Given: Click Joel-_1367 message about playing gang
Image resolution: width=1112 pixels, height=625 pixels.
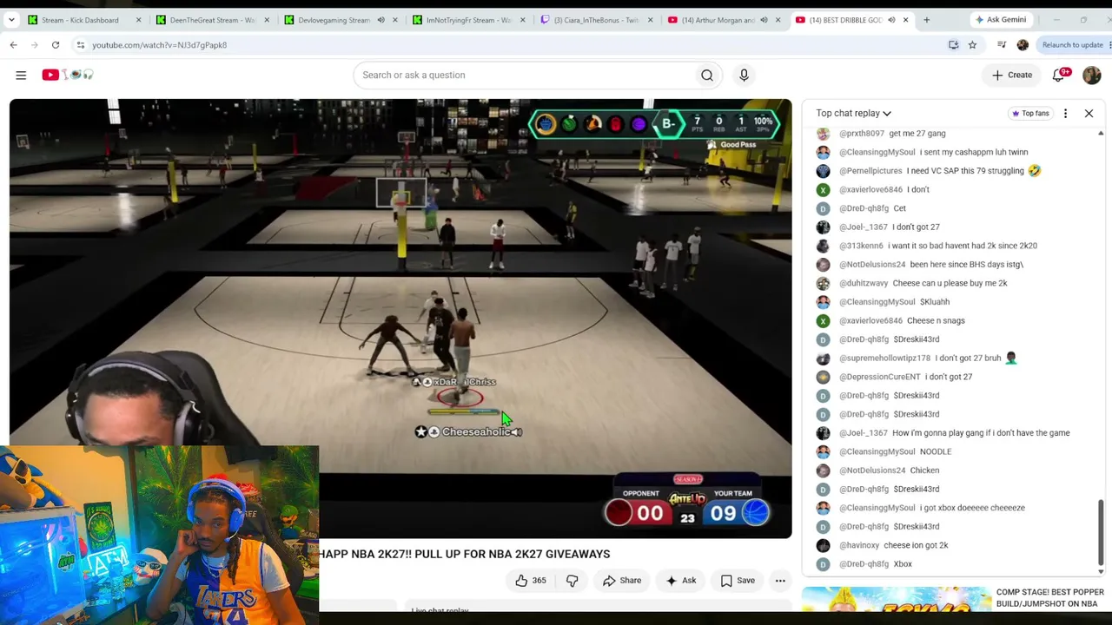Looking at the screenshot, I should tap(981, 433).
